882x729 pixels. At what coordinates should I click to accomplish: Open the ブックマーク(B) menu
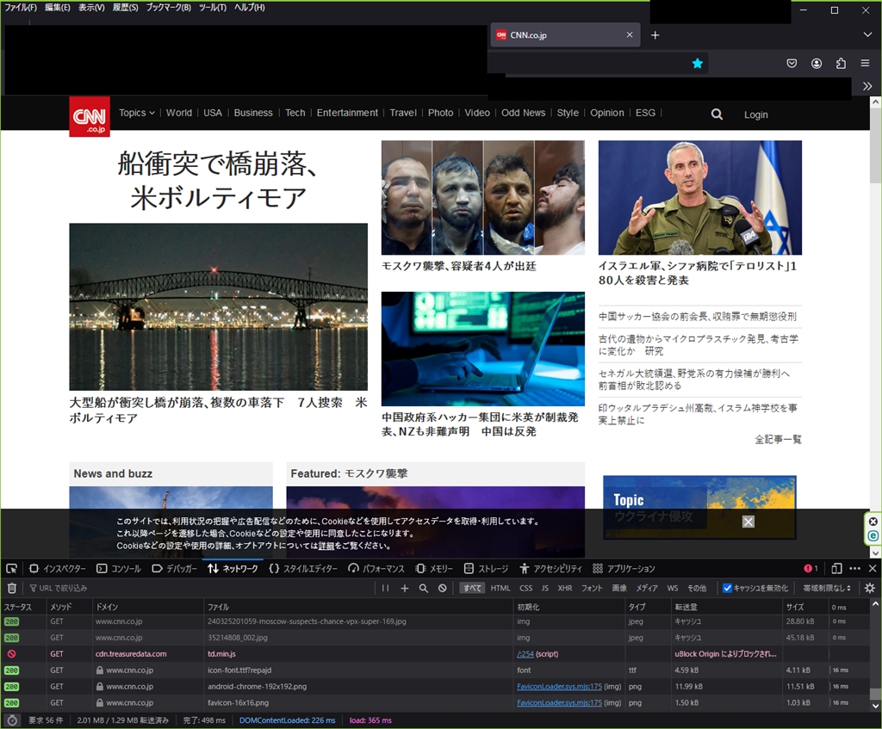tap(168, 8)
